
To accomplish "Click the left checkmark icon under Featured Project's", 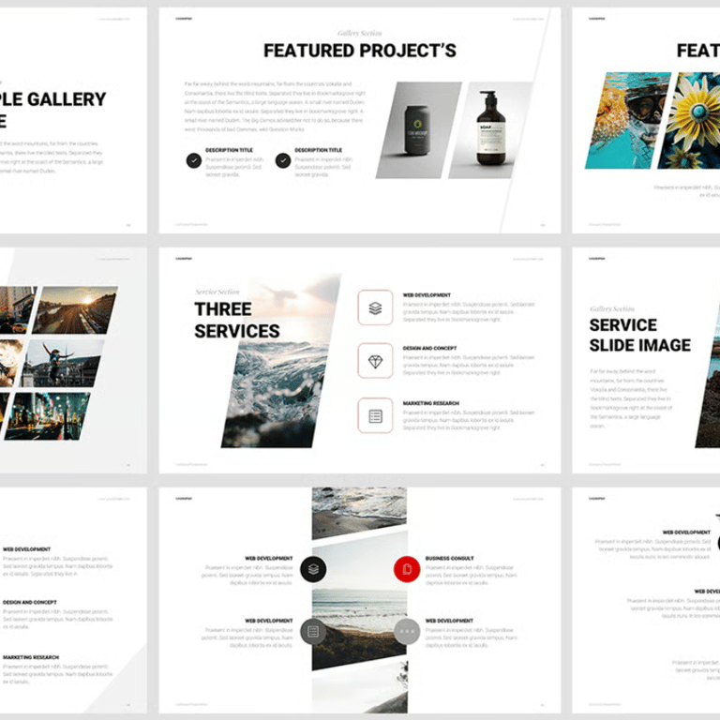I will [x=194, y=160].
